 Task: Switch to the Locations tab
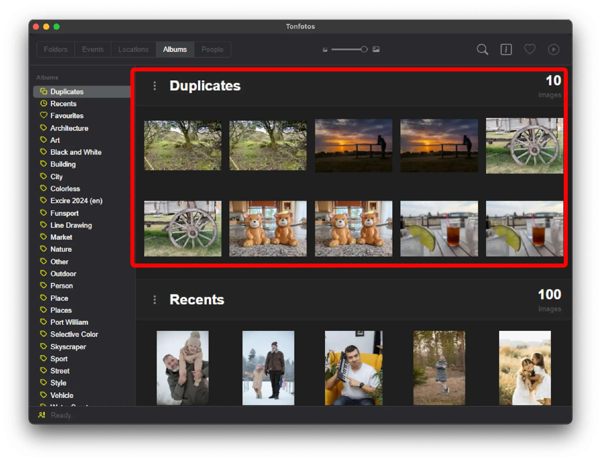[133, 49]
